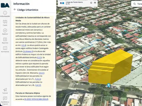
Task: Open the Explorar compass section
Action: point(5,32)
